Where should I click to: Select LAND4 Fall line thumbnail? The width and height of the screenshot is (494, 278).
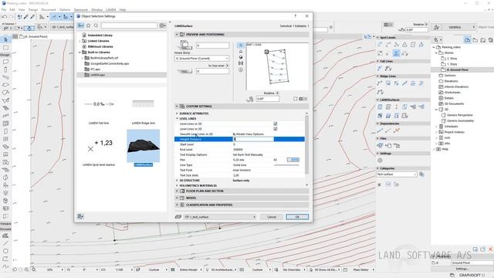pos(99,104)
